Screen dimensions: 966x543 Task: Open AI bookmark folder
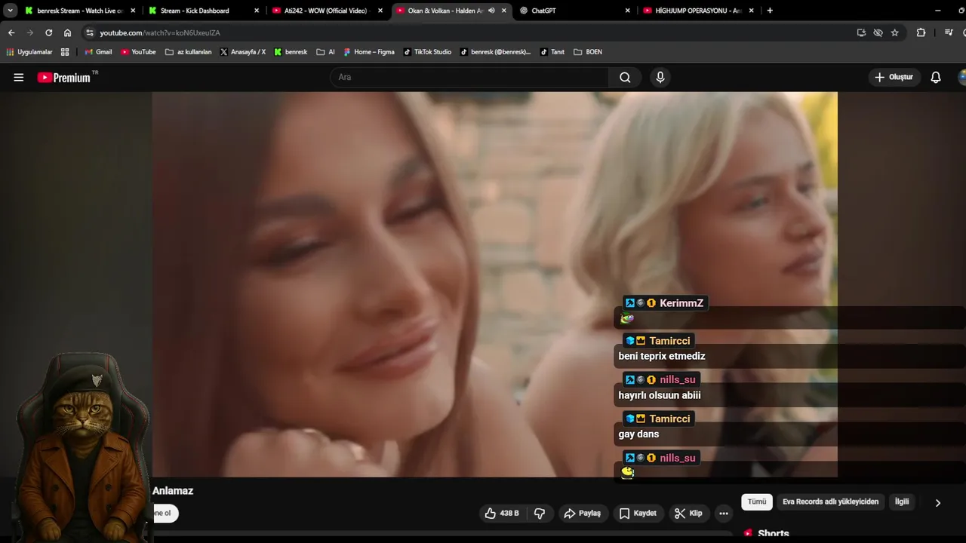coord(326,52)
